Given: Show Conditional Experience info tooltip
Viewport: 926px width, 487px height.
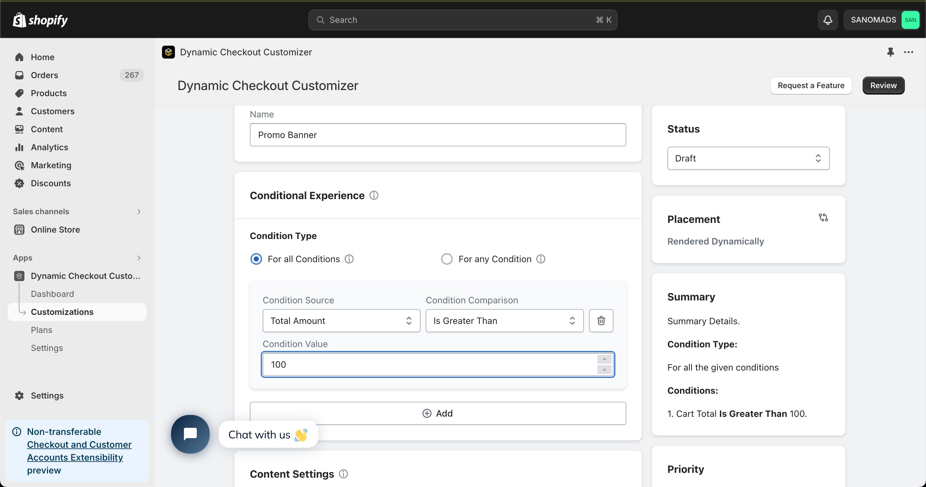Looking at the screenshot, I should pyautogui.click(x=374, y=195).
